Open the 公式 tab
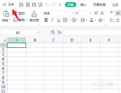Viewport: 121px width, 93px height. [115, 5]
